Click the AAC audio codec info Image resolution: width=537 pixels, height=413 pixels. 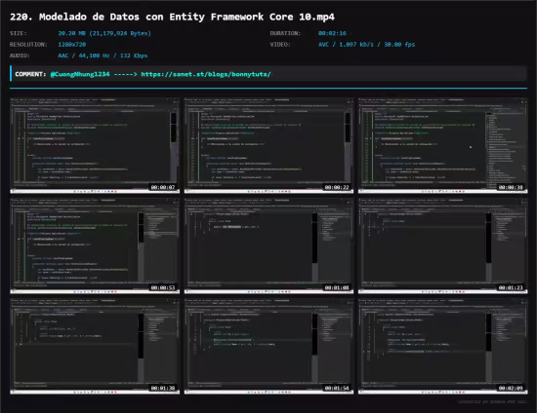tap(103, 56)
